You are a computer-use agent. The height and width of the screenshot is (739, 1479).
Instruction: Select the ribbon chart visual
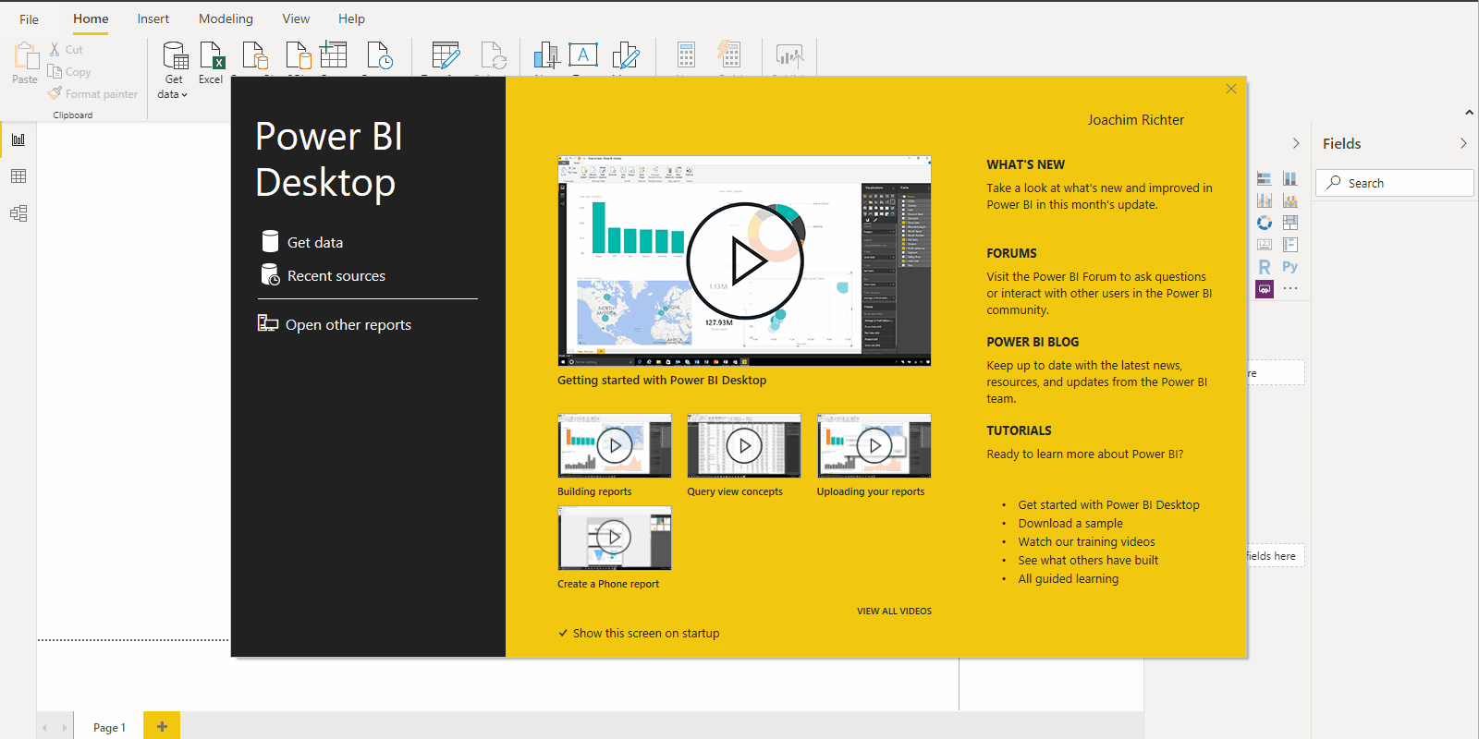click(1290, 200)
